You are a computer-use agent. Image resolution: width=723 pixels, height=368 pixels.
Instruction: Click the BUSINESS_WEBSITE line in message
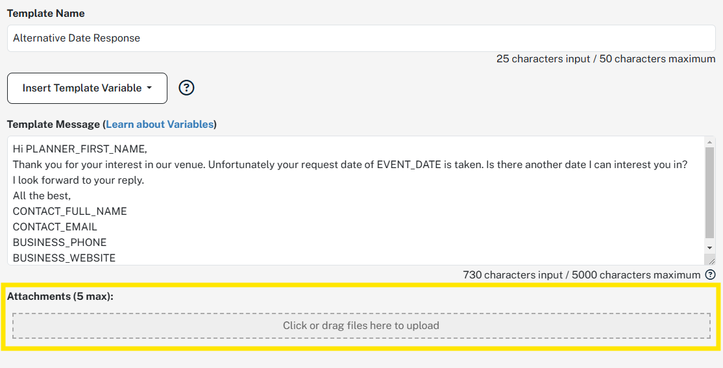pyautogui.click(x=64, y=258)
